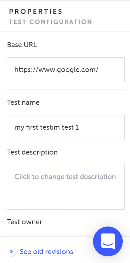This screenshot has height=263, width=130.
Task: Click the TEST CONFIGURATION subheading
Action: tap(50, 22)
